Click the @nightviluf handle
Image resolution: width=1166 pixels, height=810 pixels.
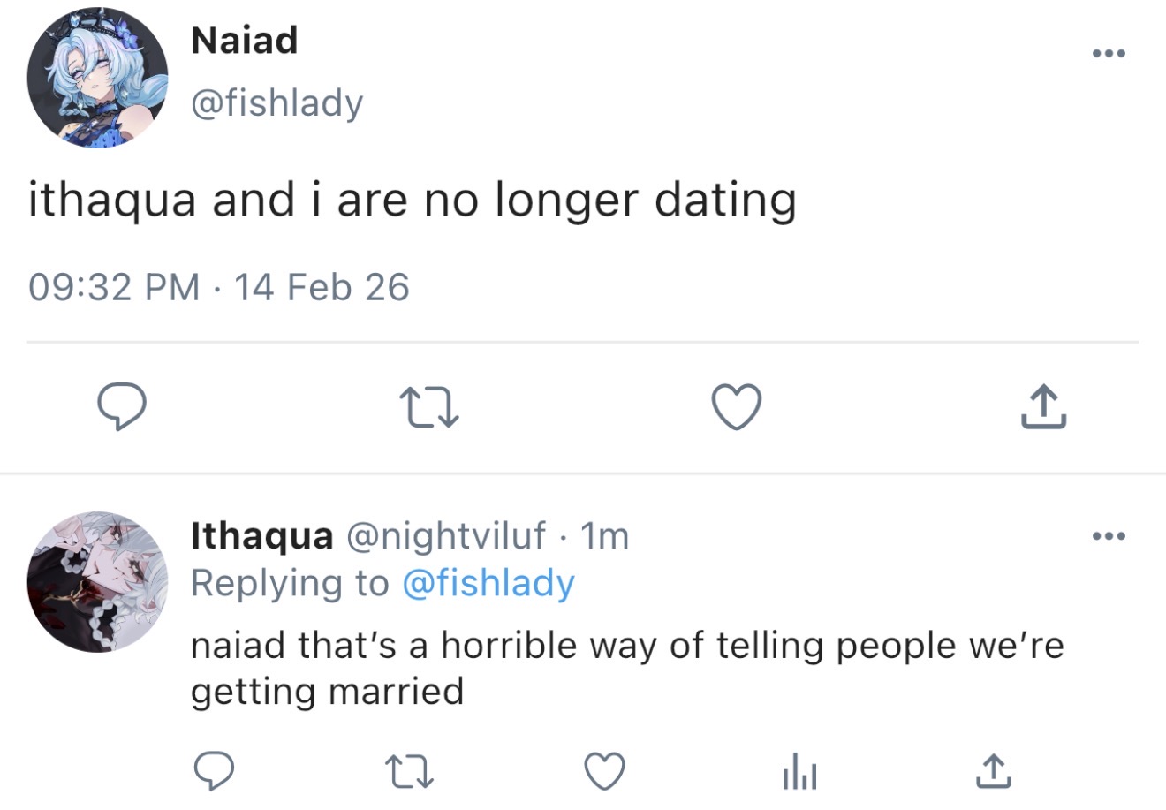[445, 535]
